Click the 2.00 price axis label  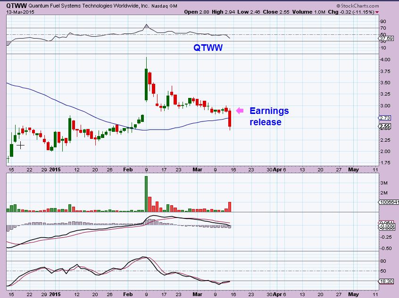[385, 152]
